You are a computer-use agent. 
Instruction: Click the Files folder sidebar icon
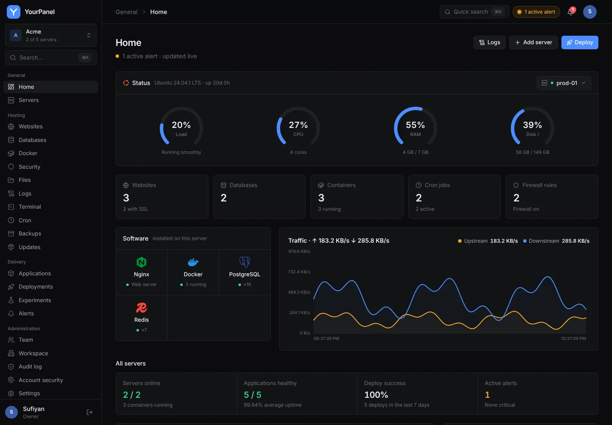11,180
